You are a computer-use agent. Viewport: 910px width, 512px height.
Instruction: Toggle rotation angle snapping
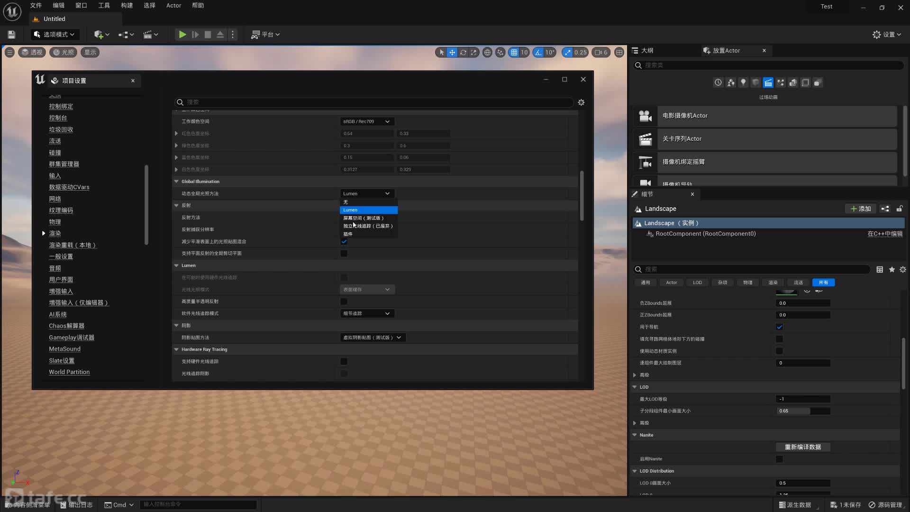pyautogui.click(x=538, y=53)
